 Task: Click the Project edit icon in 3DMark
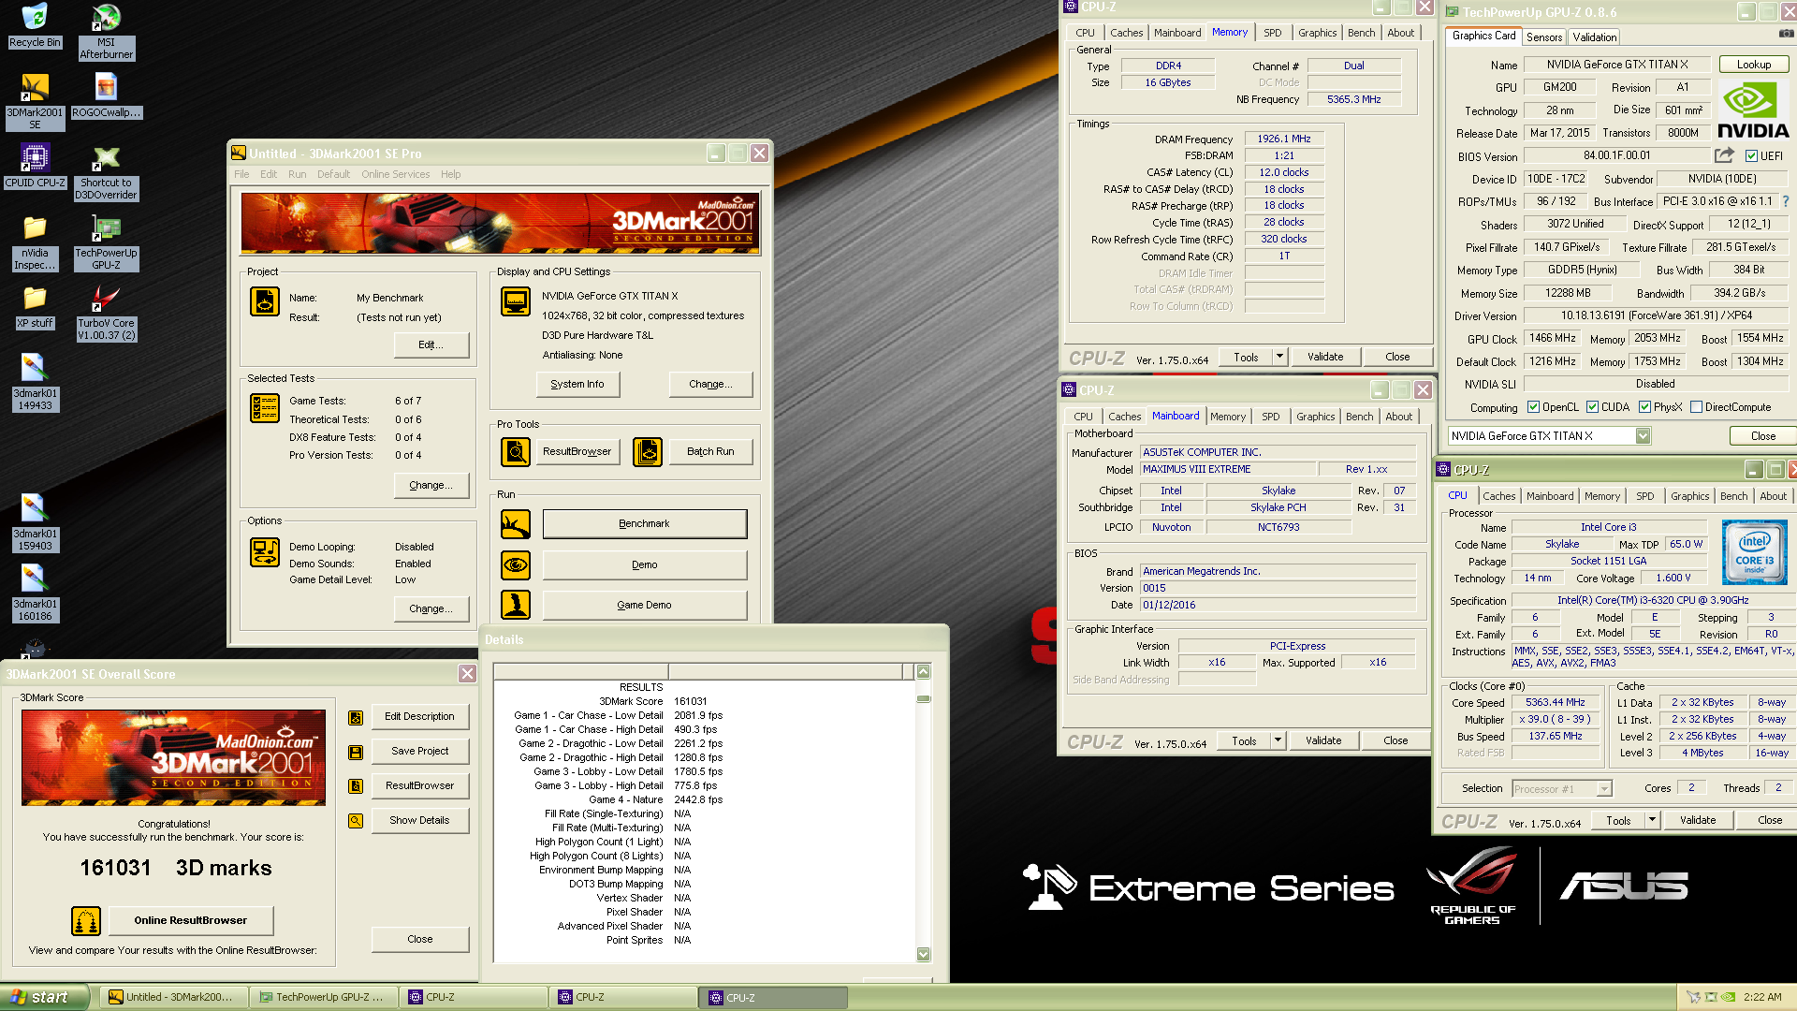point(265,301)
